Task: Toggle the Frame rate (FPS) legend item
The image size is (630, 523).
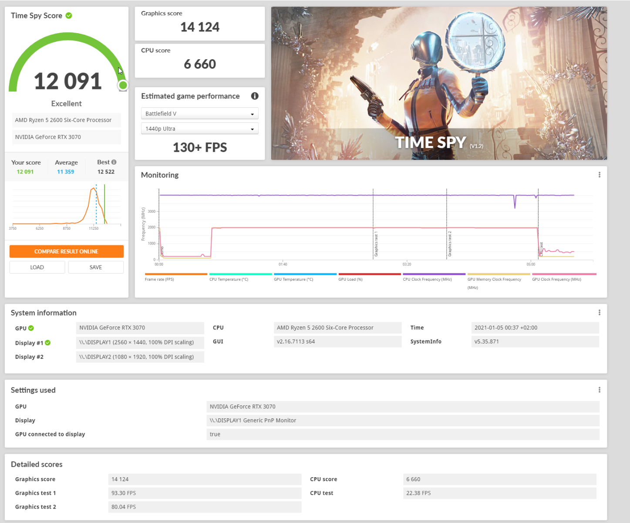Action: pyautogui.click(x=176, y=277)
